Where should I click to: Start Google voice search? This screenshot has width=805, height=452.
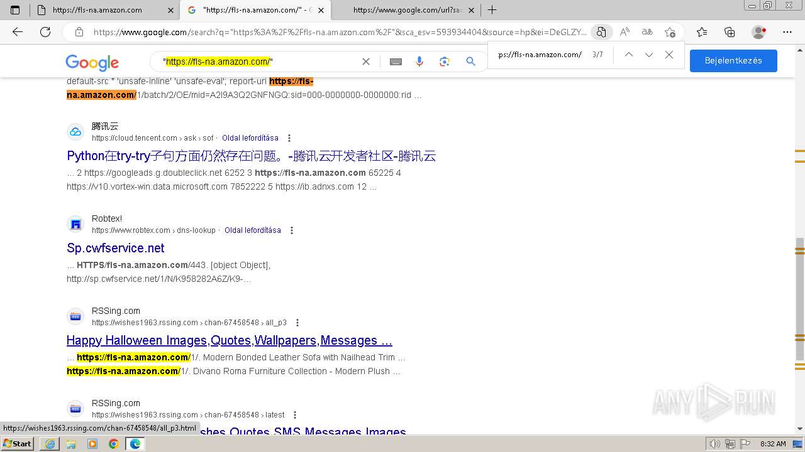(419, 62)
